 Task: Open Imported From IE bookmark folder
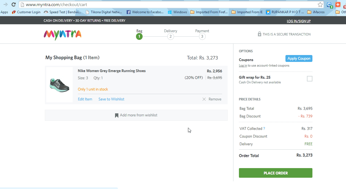click(247, 12)
